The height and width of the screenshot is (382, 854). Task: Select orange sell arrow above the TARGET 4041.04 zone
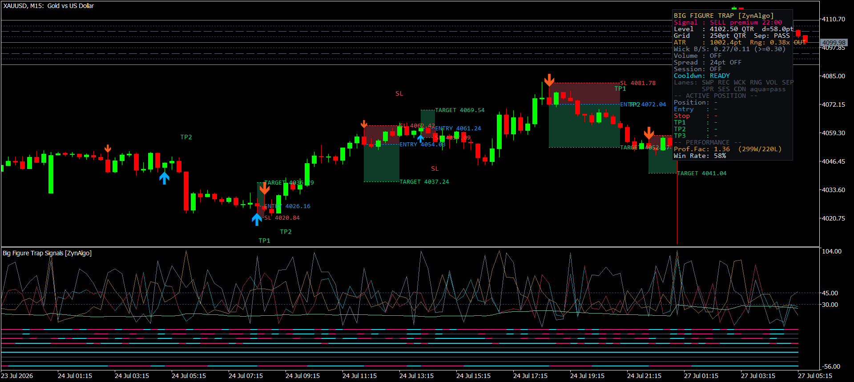tap(649, 133)
